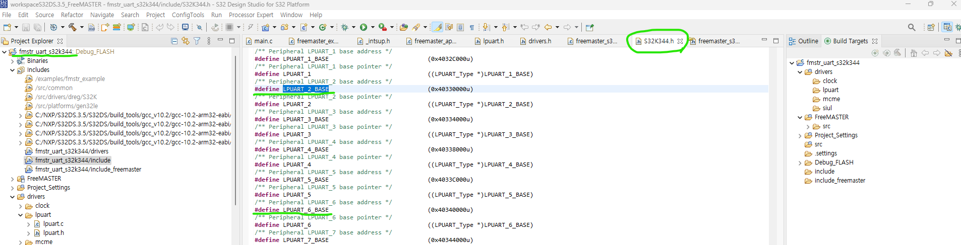
Task: Open Project Explorer view menu dots
Action: [x=209, y=41]
